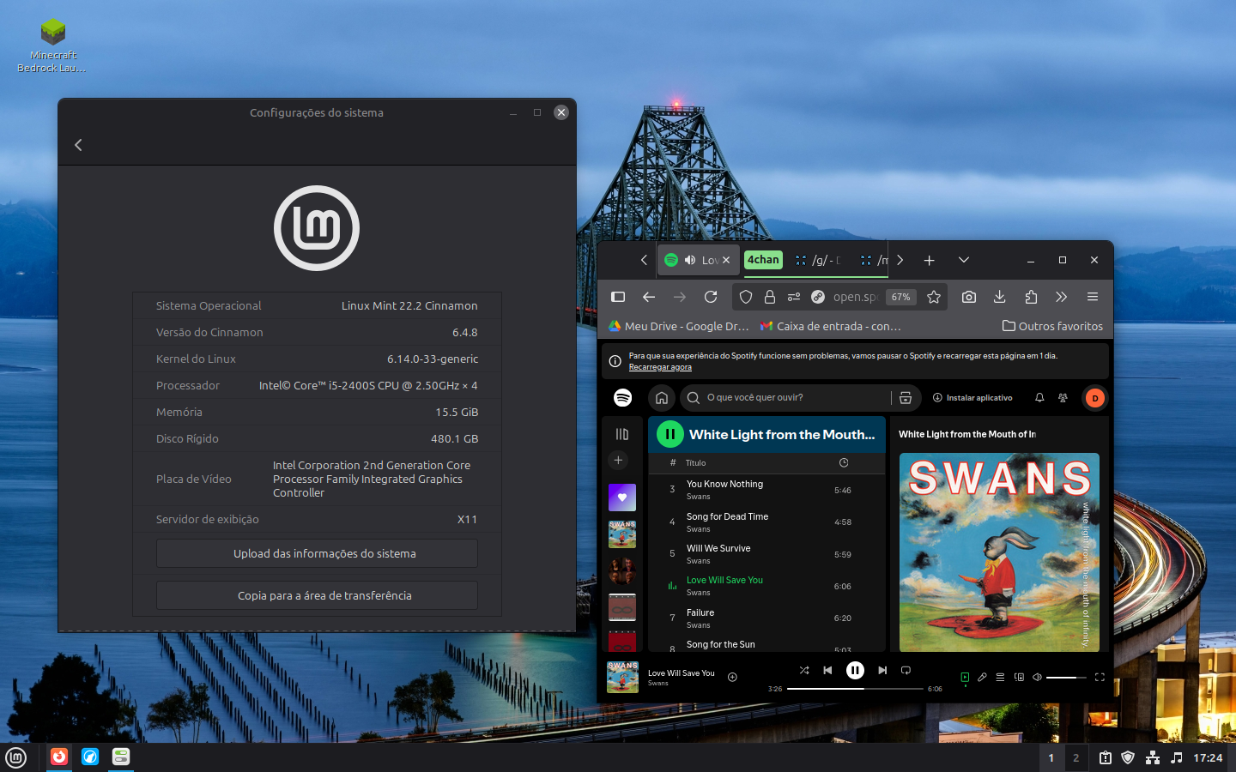Toggle repeat in the Spotify player

click(x=906, y=670)
